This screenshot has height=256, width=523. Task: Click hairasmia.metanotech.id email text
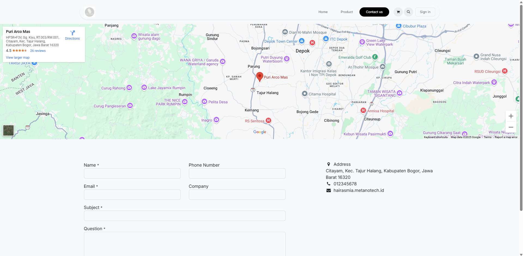click(359, 191)
